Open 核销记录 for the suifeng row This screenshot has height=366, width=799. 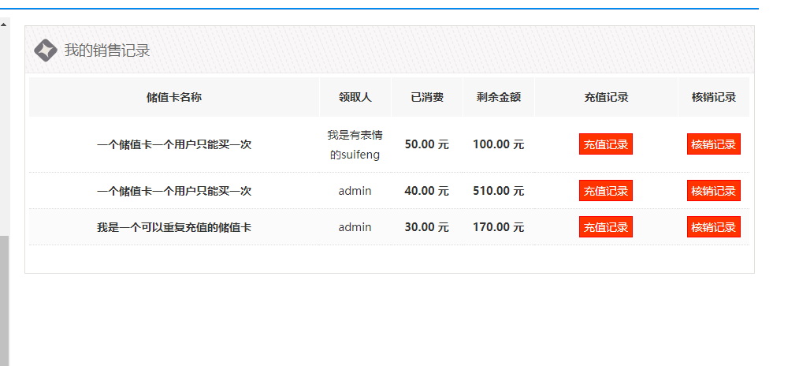click(x=713, y=144)
